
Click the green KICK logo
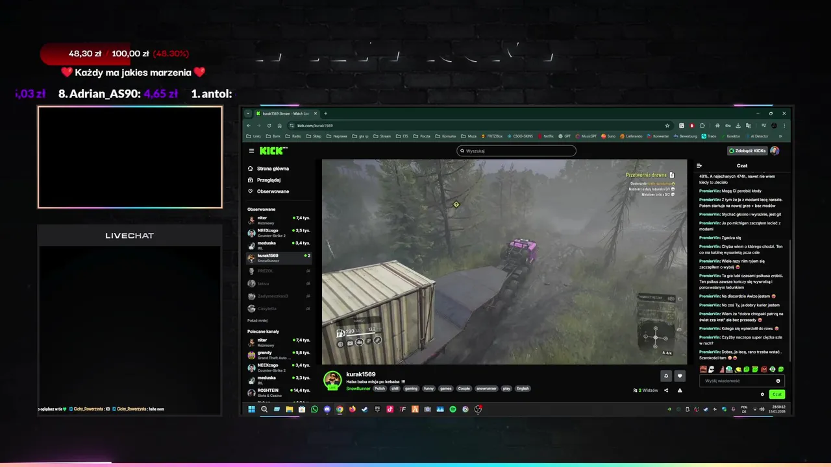(273, 150)
